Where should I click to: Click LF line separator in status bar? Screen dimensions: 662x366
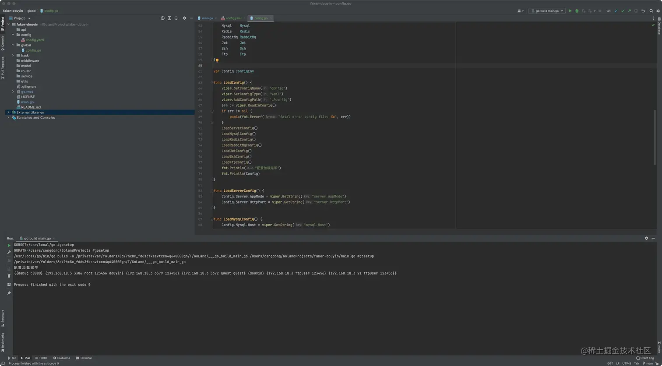point(618,363)
